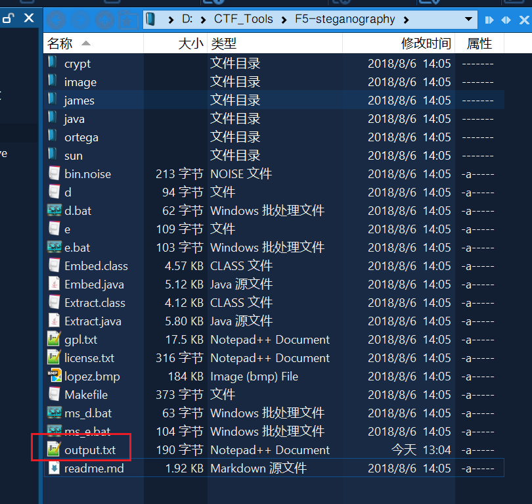Click the 184 KB size of lopez.bmp

click(x=186, y=376)
